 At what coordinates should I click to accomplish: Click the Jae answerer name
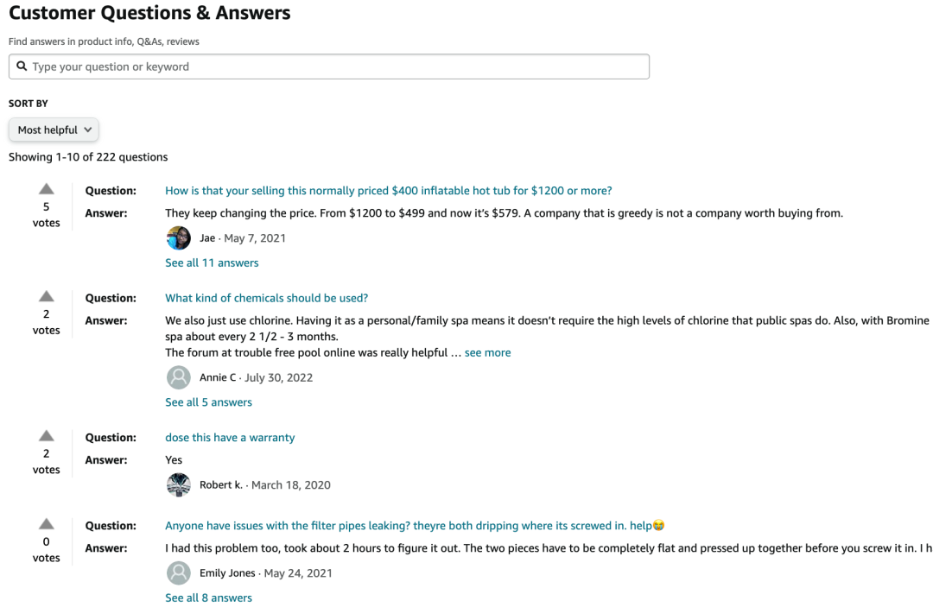[207, 237]
